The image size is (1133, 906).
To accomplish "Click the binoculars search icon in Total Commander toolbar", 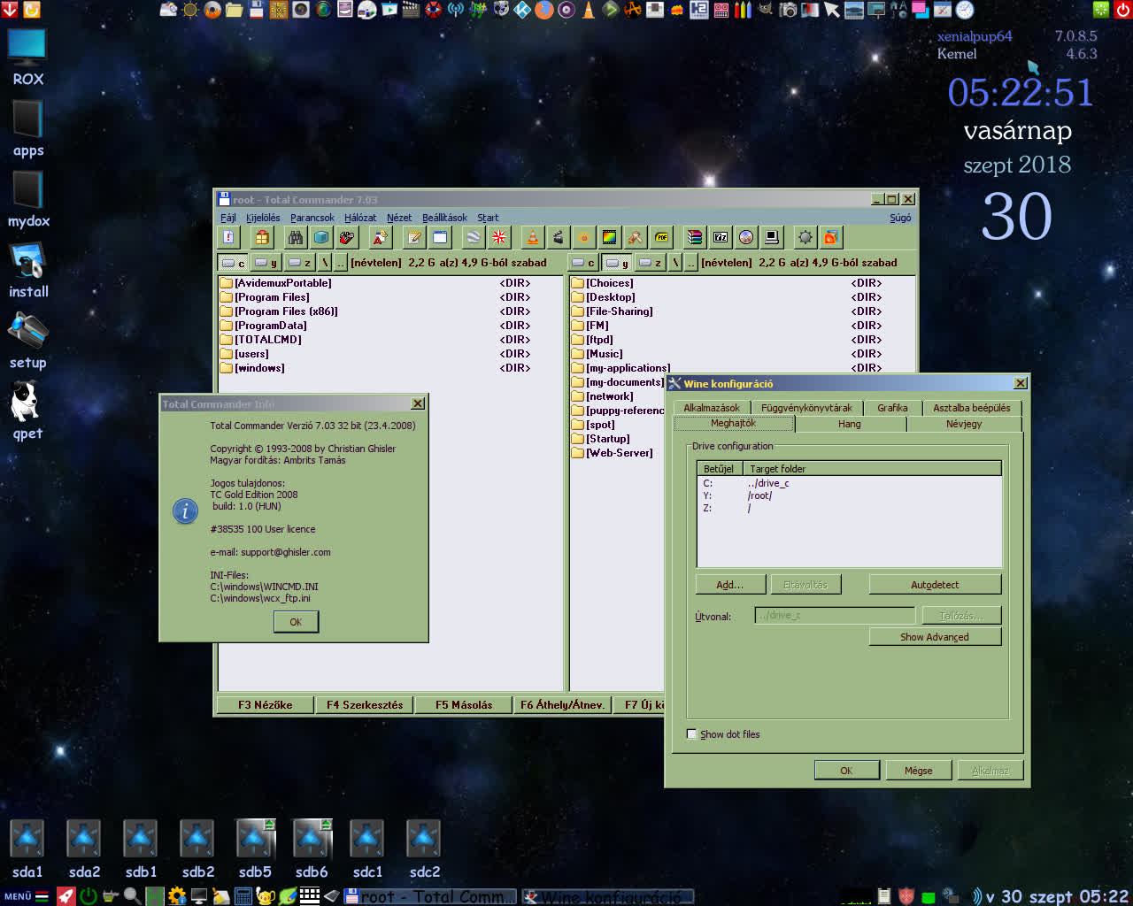I will click(x=296, y=237).
